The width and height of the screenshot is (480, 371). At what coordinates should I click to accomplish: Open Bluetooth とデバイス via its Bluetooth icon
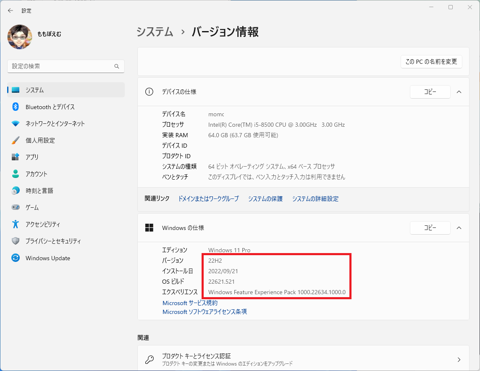click(x=16, y=107)
